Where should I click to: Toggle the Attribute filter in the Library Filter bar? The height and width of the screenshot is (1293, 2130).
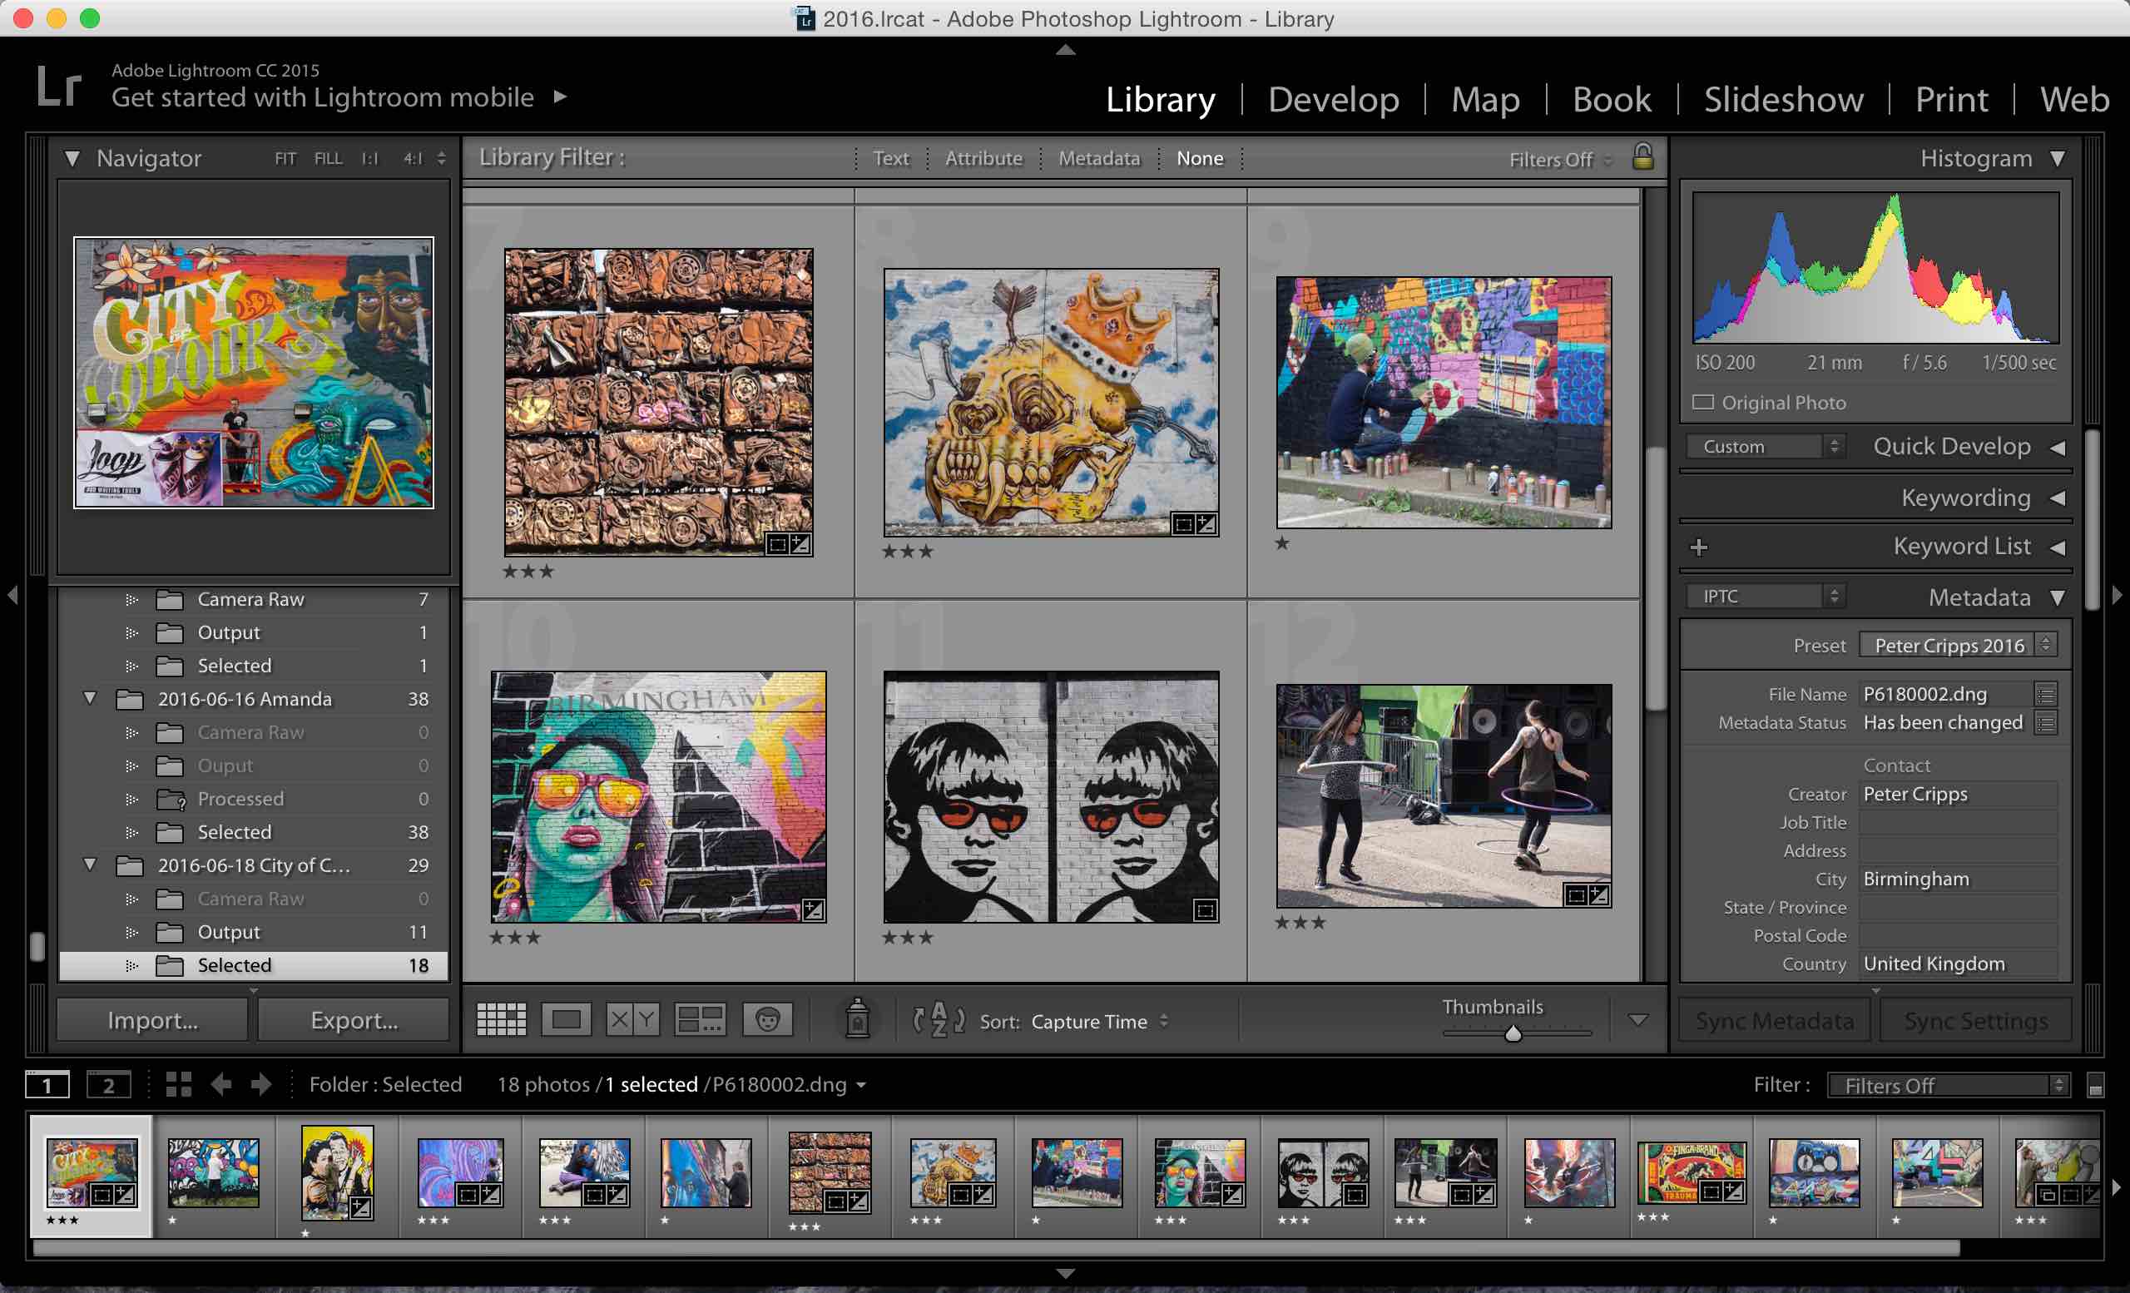pos(983,158)
